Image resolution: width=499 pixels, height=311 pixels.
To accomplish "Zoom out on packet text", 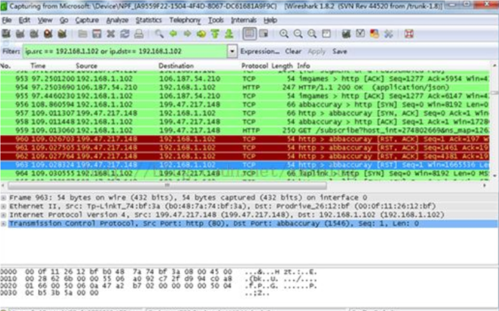I will coord(298,33).
